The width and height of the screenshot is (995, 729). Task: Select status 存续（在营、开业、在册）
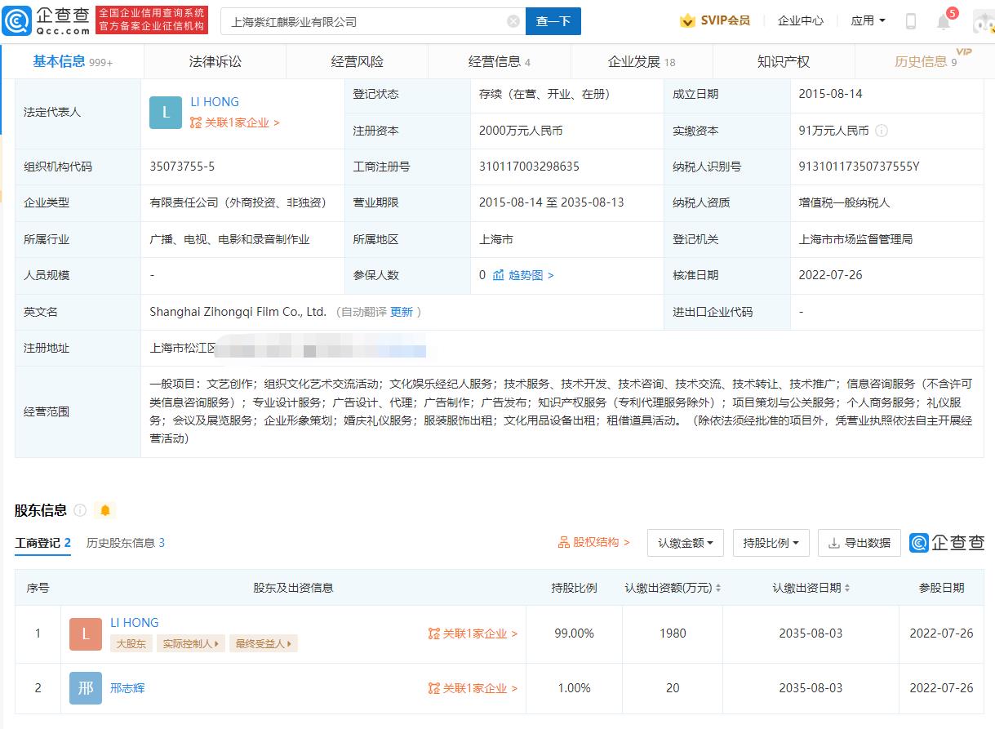544,94
